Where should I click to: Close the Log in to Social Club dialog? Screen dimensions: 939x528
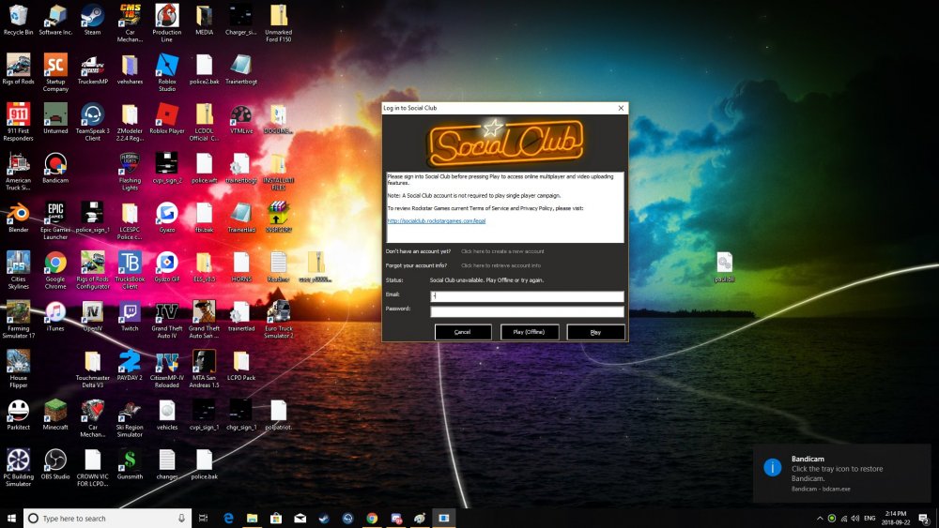(x=621, y=108)
